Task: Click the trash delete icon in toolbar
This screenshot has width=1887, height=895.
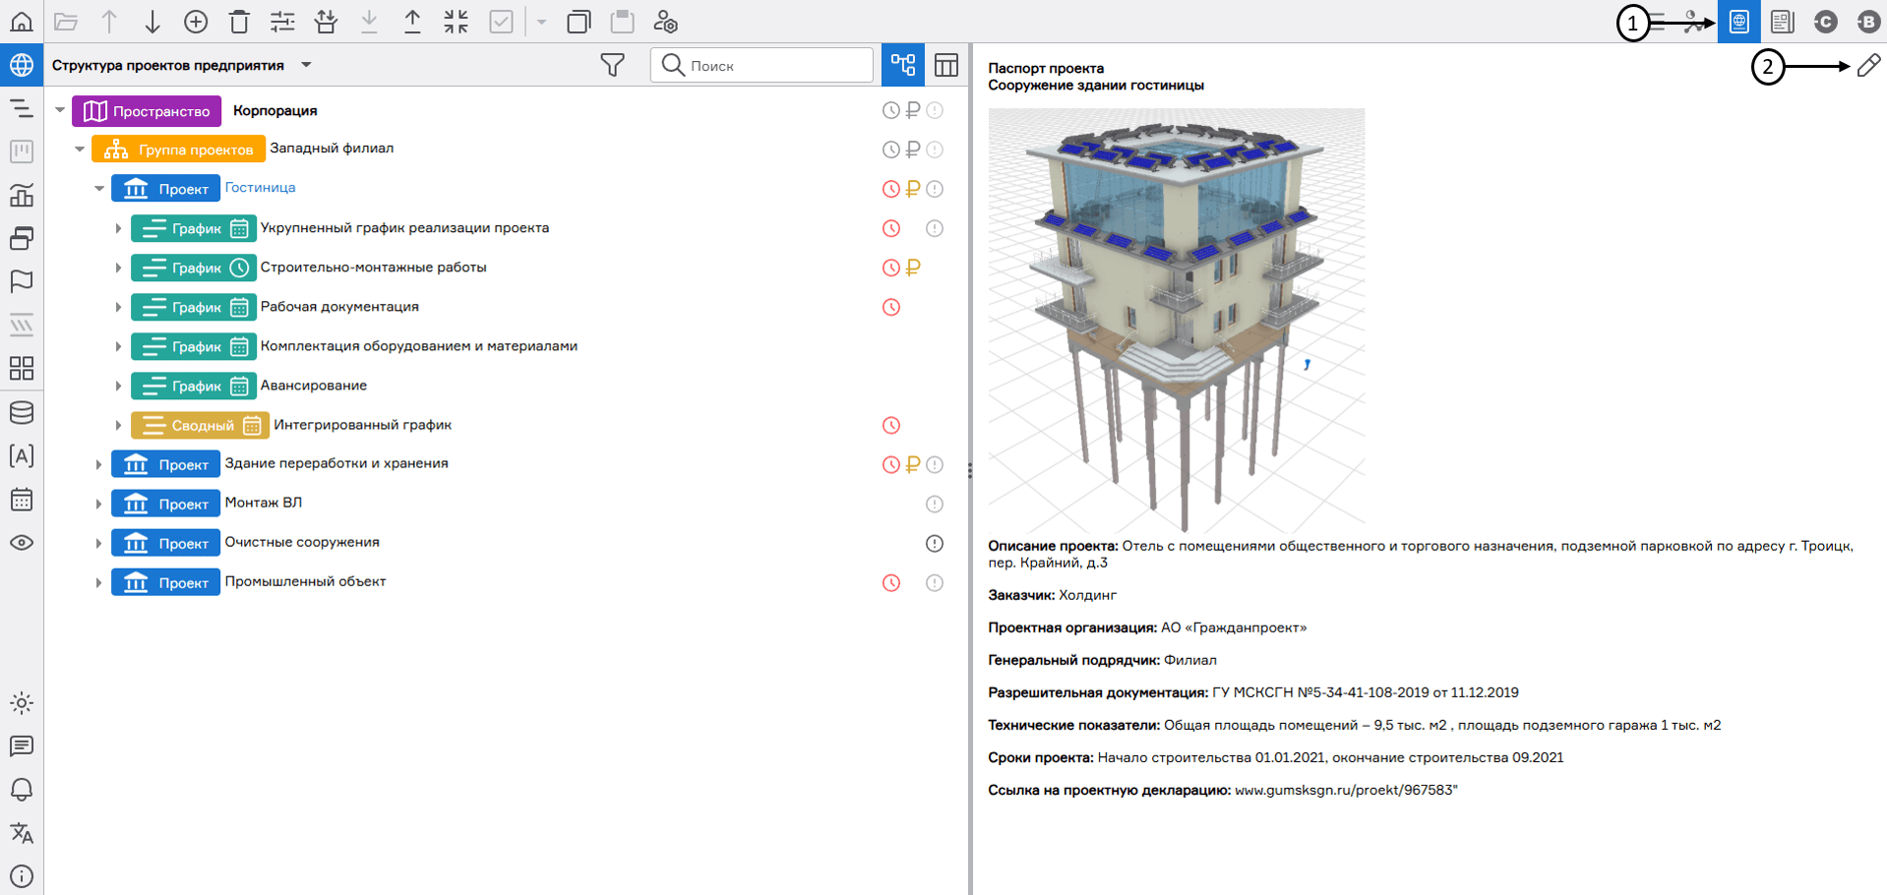Action: point(239,22)
